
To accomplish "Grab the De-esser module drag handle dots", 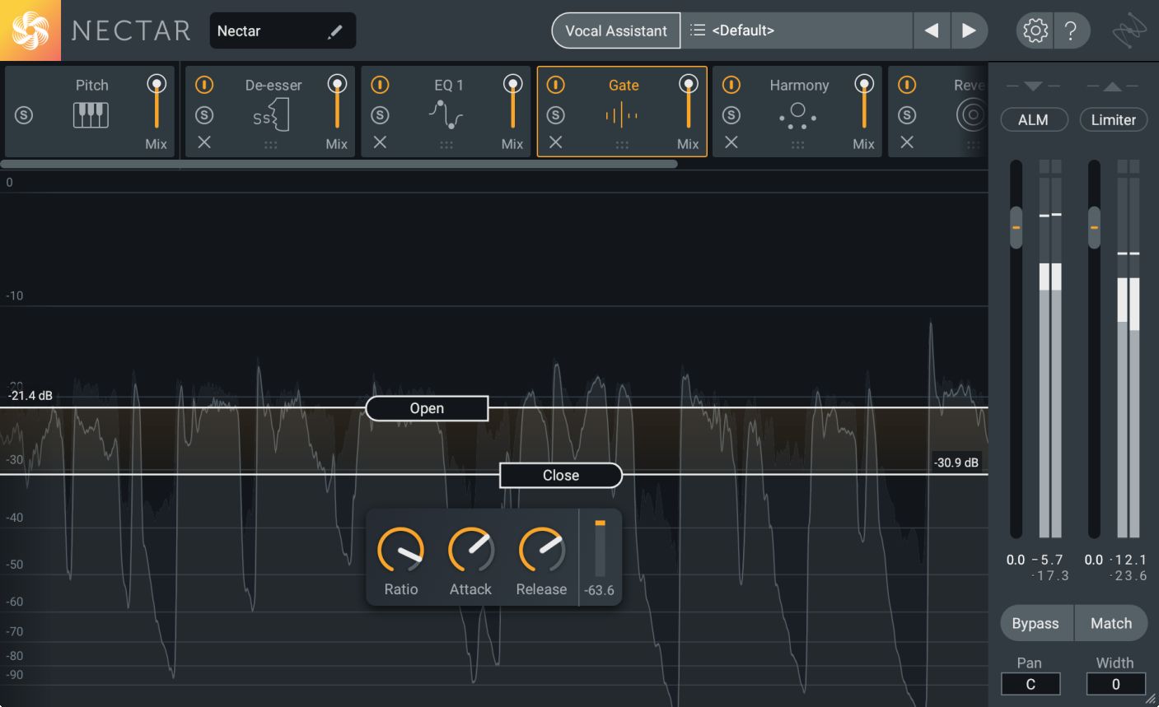I will pos(271,145).
